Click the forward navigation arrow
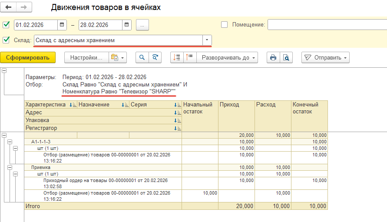This screenshot has height=222, width=387. 24,7
